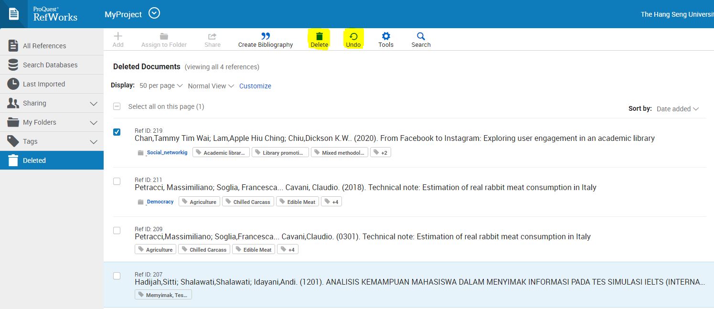
Task: Click the Customize link
Action: (255, 85)
